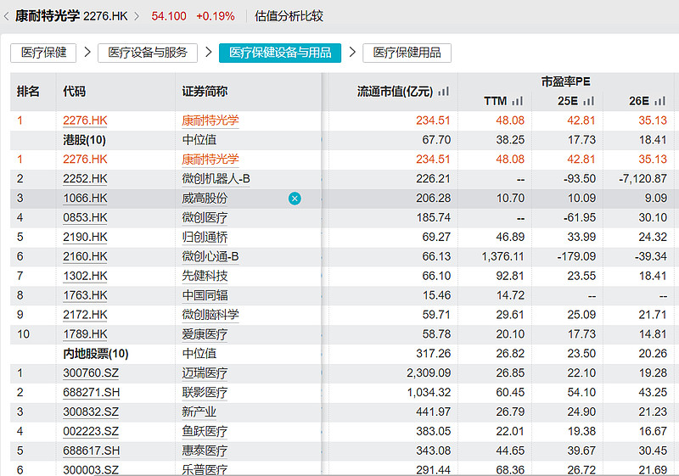Click the highlighted 康耐特光学 name in the first row

point(210,120)
